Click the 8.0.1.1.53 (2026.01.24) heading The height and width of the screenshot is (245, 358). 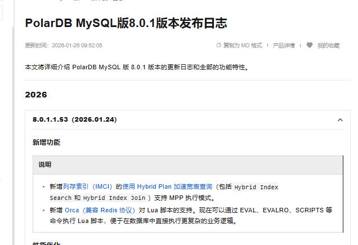pyautogui.click(x=75, y=119)
